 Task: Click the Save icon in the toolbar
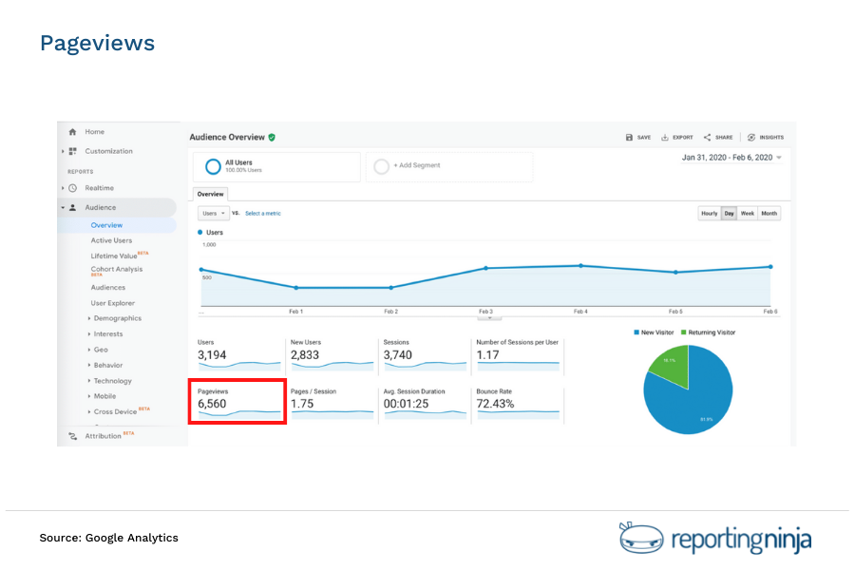tap(629, 137)
